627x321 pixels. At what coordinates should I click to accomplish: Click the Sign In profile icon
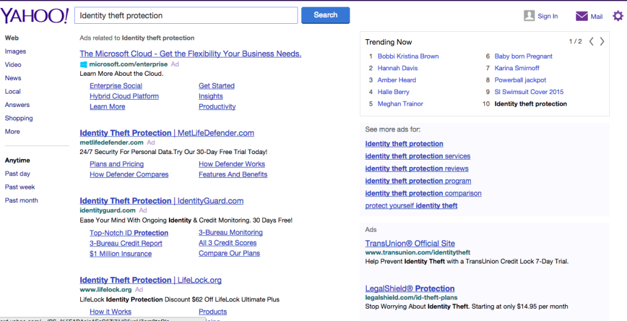point(529,16)
